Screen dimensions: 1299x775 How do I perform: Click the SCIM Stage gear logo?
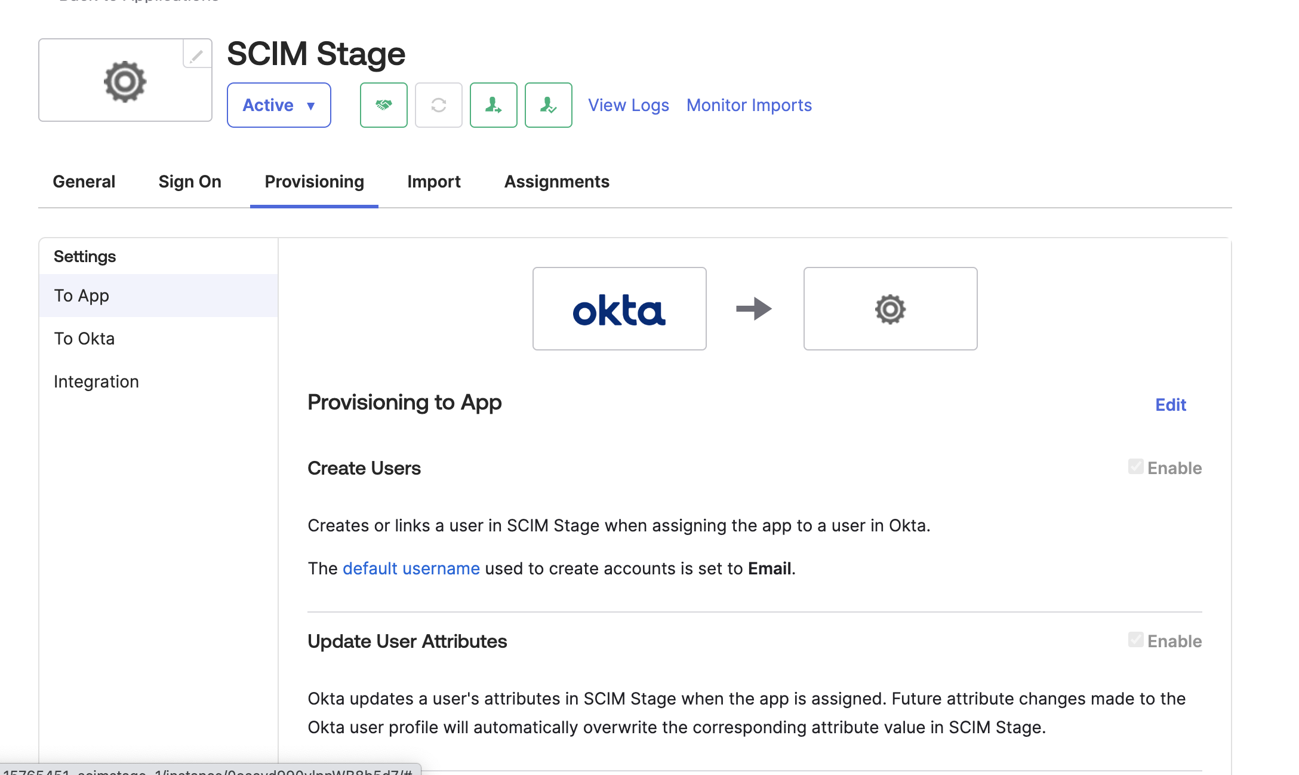(x=125, y=81)
